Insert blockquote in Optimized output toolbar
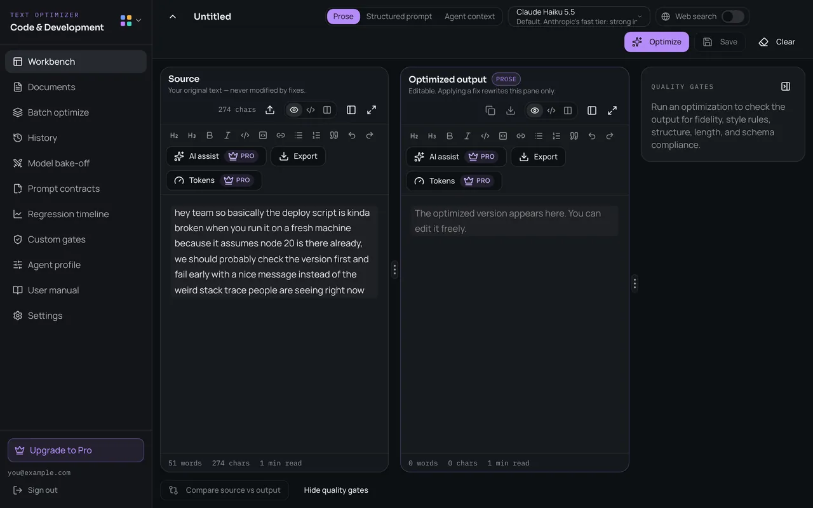Image resolution: width=813 pixels, height=508 pixels. tap(574, 136)
